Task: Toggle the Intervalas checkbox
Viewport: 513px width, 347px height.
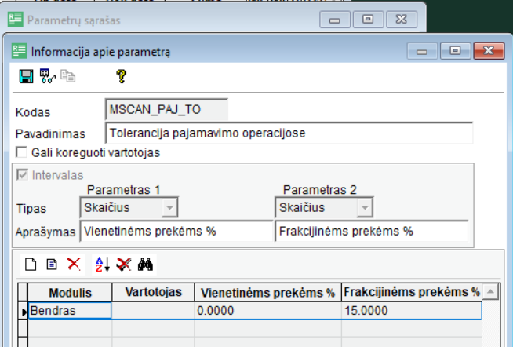Action: (x=21, y=174)
